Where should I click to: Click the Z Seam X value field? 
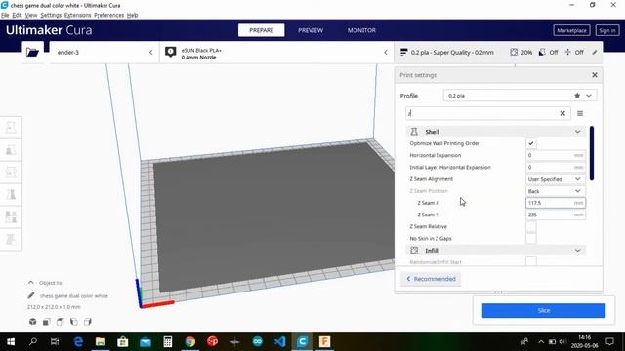click(556, 203)
